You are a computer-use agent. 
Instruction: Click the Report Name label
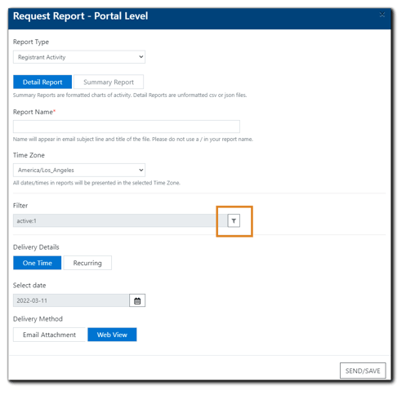[34, 112]
